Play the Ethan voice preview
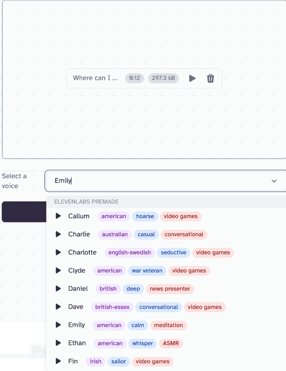Viewport: 286px width, 371px height. (x=58, y=343)
